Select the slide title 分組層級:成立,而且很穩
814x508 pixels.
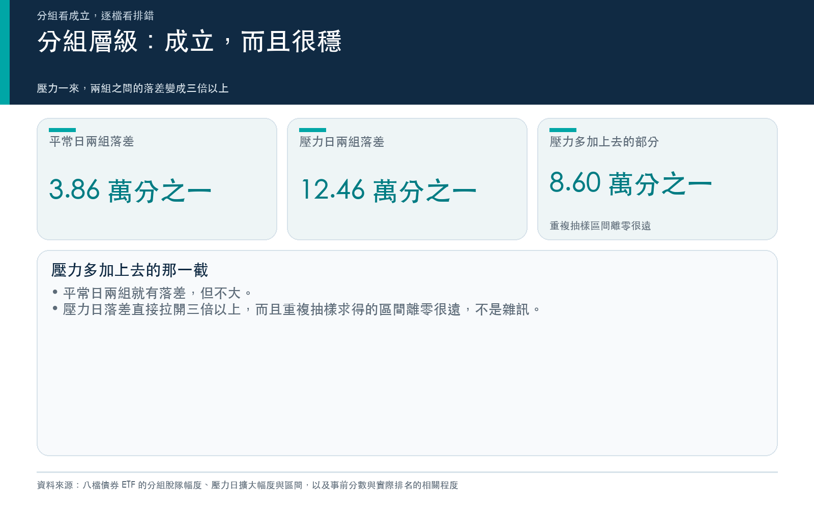point(189,41)
